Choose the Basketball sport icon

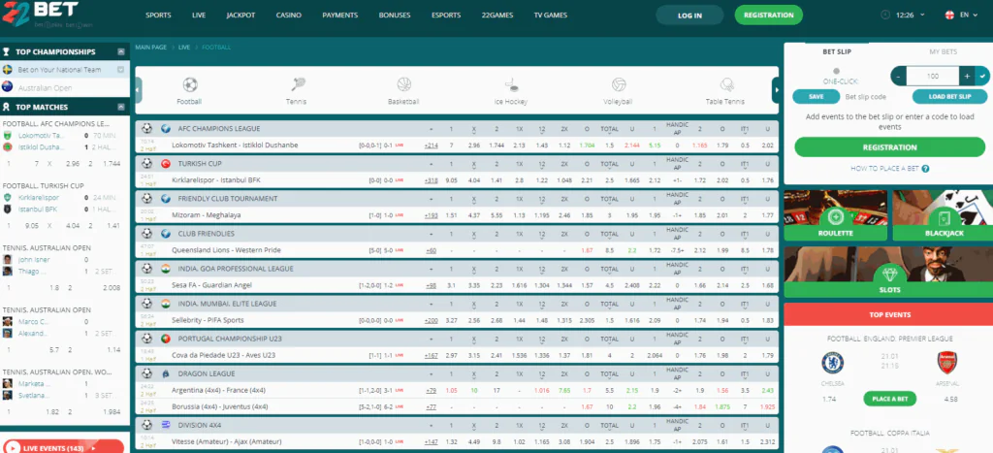coord(403,85)
